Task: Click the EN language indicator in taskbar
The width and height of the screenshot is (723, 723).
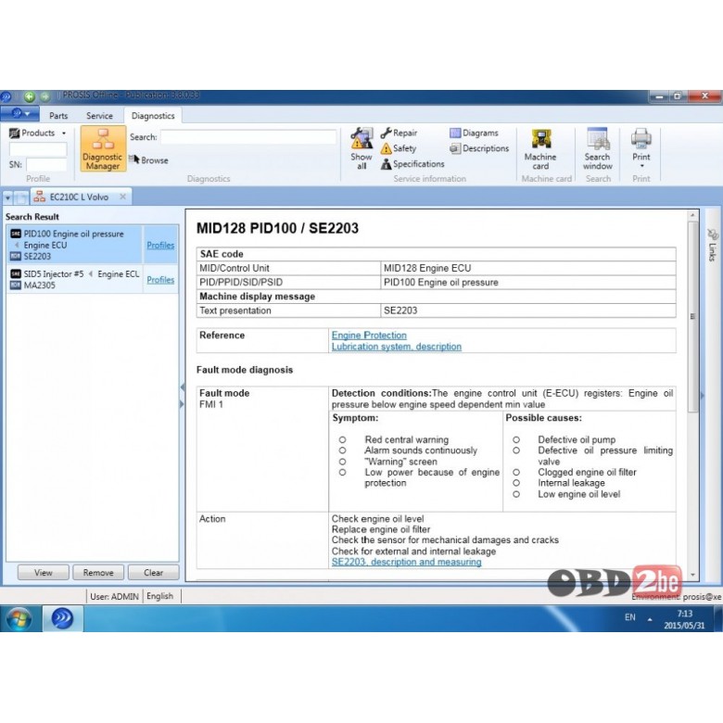Action: click(x=630, y=617)
